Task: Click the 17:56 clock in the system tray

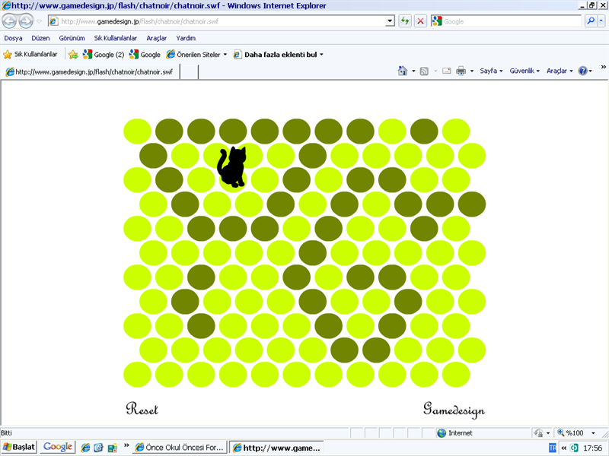Action: click(593, 448)
